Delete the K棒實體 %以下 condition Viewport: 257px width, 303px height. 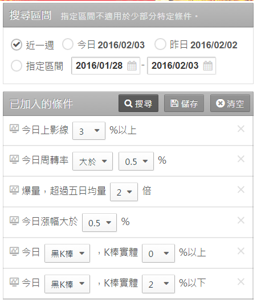tap(241, 282)
